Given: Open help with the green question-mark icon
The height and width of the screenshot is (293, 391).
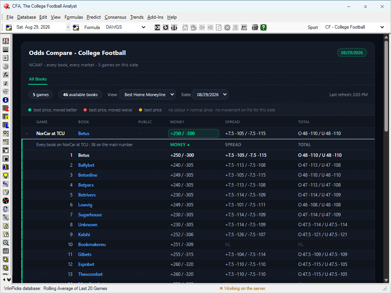Looking at the screenshot, I should pos(263,27).
